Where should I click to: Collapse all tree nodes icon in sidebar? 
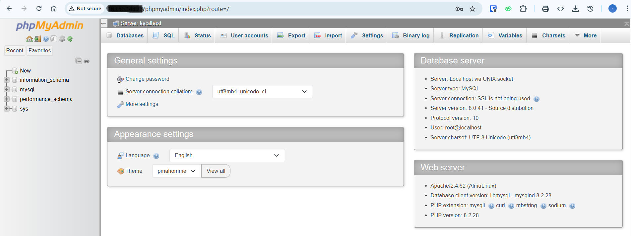(x=79, y=61)
